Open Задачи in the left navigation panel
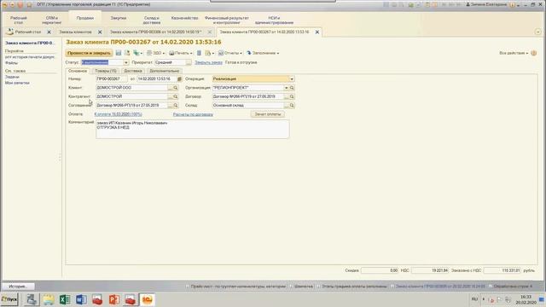 12,77
